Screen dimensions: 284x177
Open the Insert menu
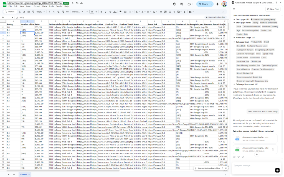29,6
